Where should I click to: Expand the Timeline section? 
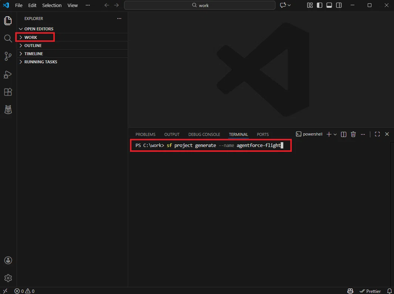coord(72,54)
